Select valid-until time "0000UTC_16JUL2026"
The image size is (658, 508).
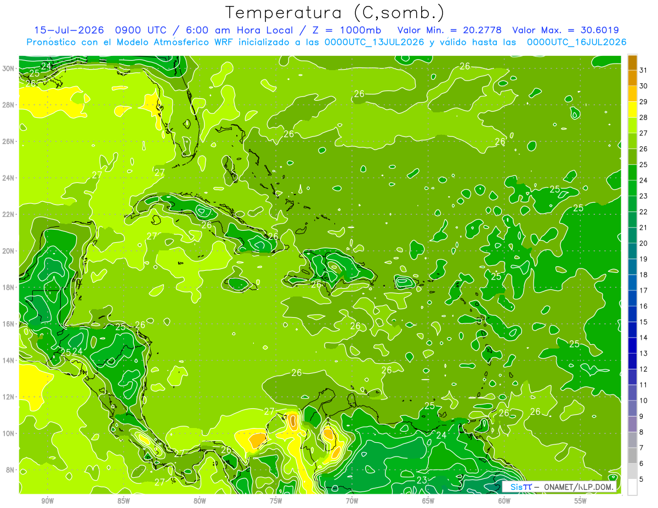(x=577, y=42)
